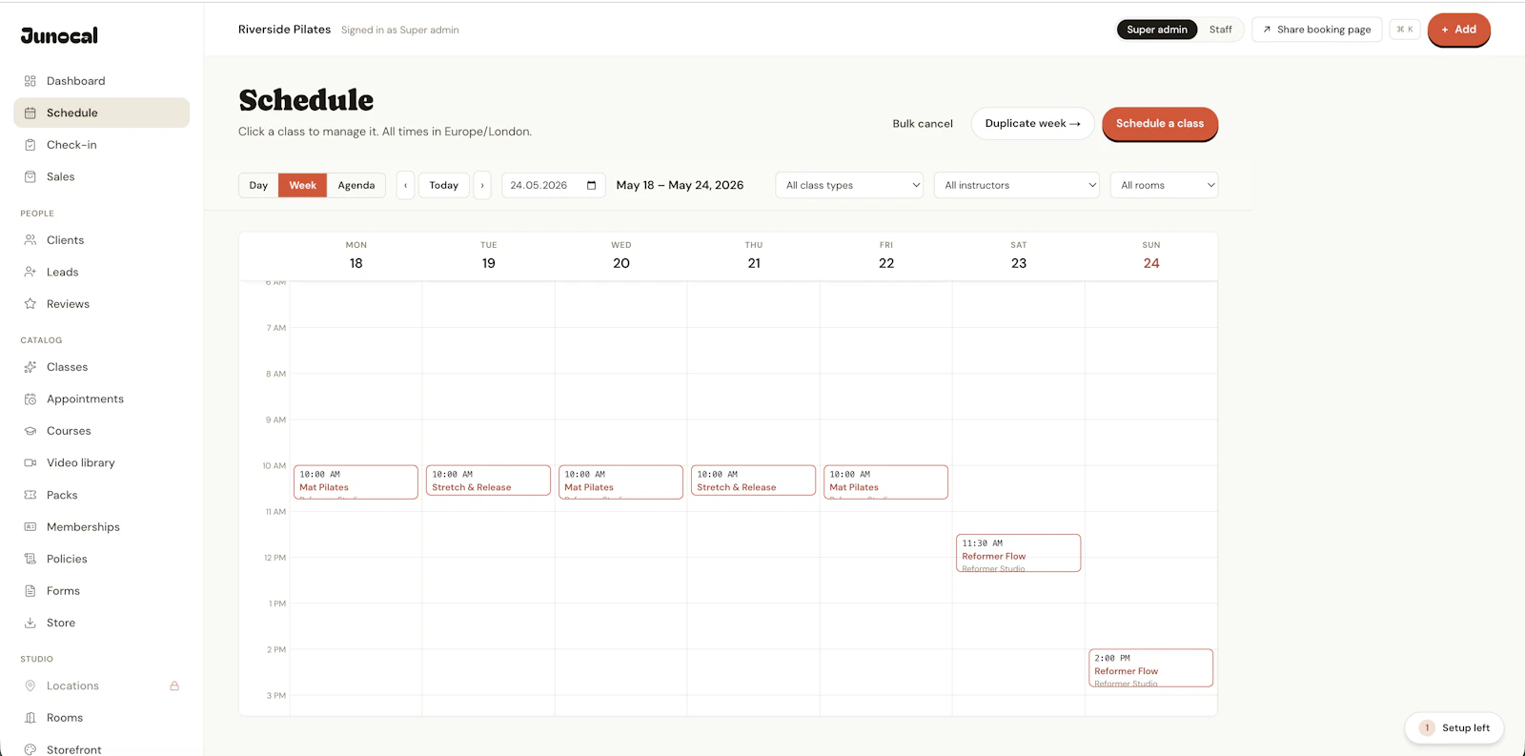Image resolution: width=1525 pixels, height=756 pixels.
Task: Open Saturday 11:30 AM Reformer Flow class
Action: click(1018, 553)
